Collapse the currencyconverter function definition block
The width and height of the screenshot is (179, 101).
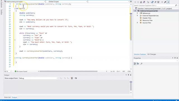coord(15,58)
